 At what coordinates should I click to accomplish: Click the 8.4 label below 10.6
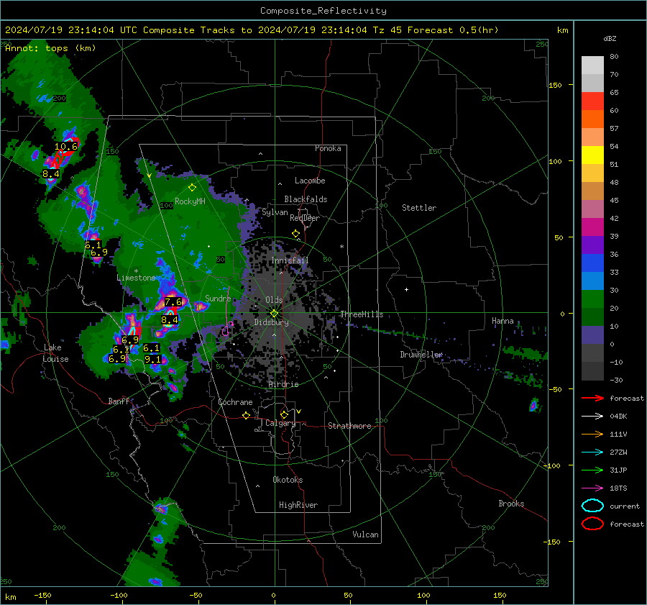tap(51, 174)
